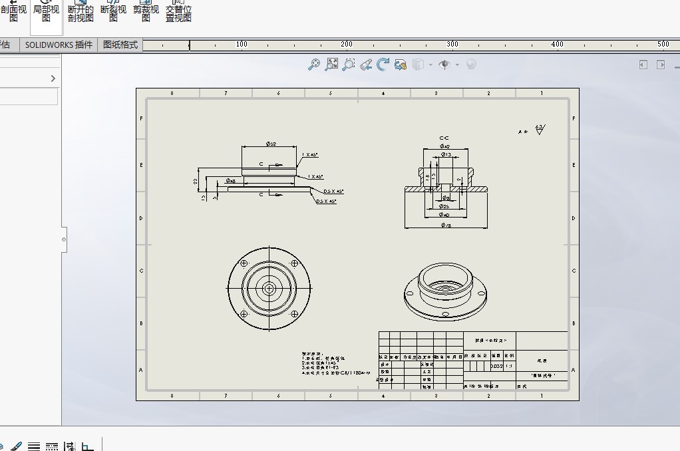This screenshot has width=680, height=451.
Task: Open the Display Style dropdown arrow
Action: (x=430, y=65)
